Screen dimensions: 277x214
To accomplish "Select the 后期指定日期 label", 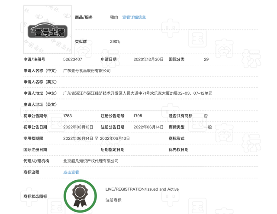I will (x=113, y=150).
